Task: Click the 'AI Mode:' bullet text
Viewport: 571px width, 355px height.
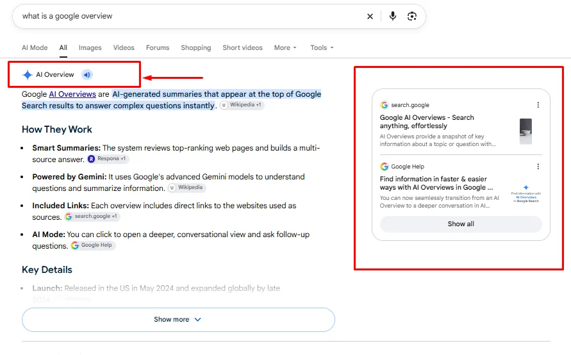Action: pyautogui.click(x=49, y=235)
